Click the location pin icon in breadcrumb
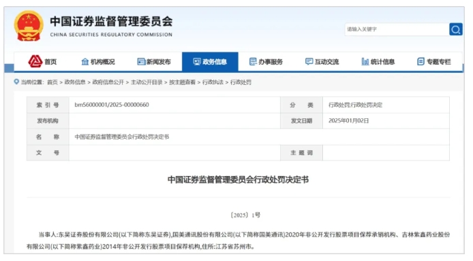Screen dimensions: 473x261 click(16, 82)
